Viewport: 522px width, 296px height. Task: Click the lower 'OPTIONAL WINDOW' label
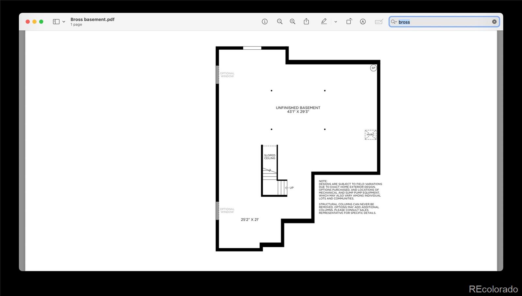[227, 210]
